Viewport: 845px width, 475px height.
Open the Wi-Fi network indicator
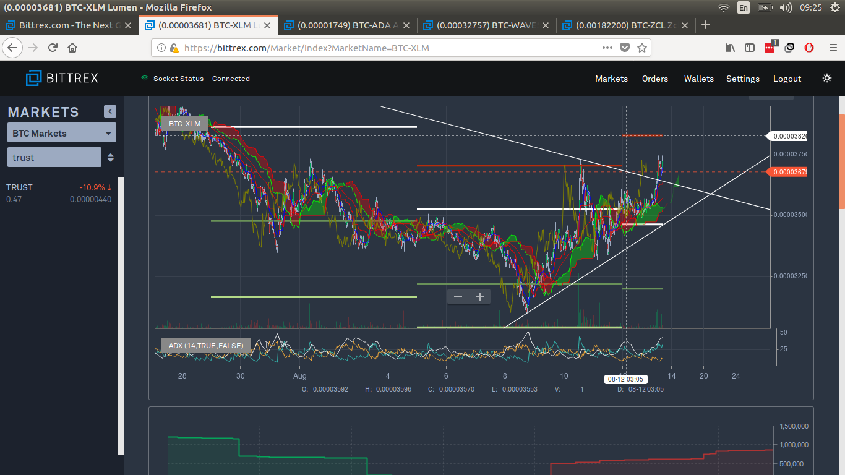[724, 7]
